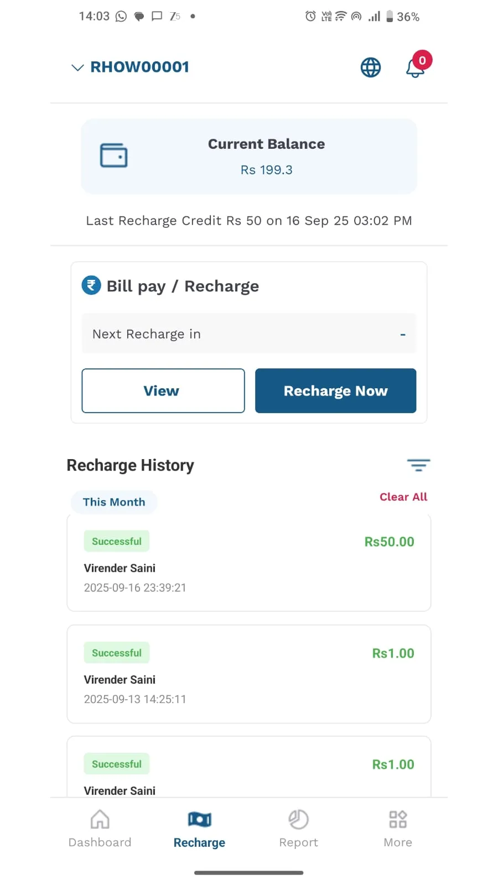Expand the RHOW00001 account chevron
This screenshot has height=885, width=498.
pyautogui.click(x=77, y=67)
